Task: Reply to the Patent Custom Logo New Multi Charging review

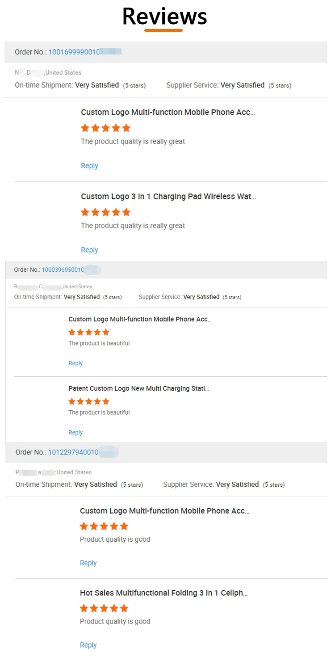Action: tap(75, 432)
